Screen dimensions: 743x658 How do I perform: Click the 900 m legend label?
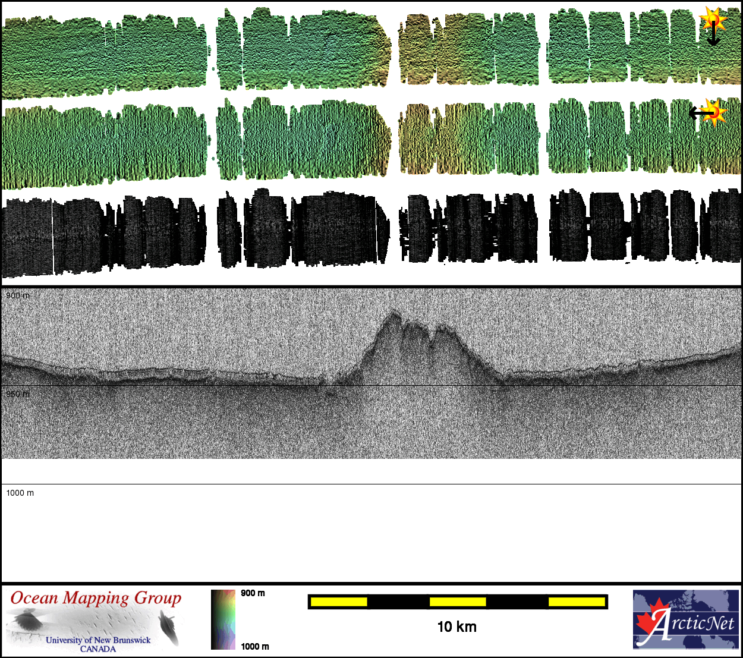click(253, 593)
